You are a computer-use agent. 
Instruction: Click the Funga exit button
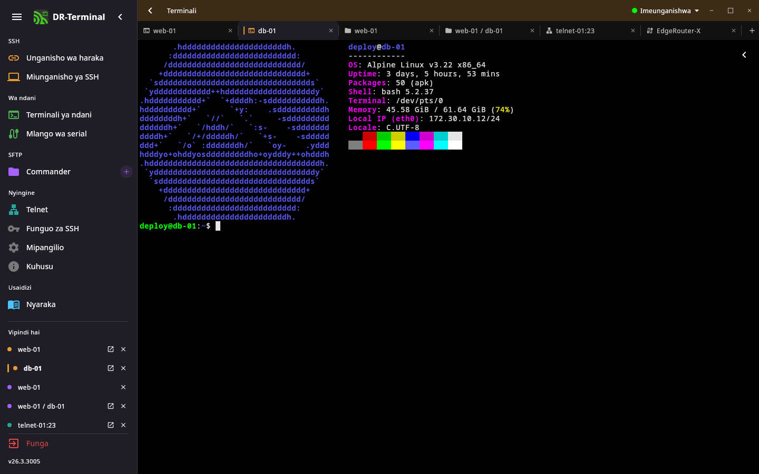point(69,443)
